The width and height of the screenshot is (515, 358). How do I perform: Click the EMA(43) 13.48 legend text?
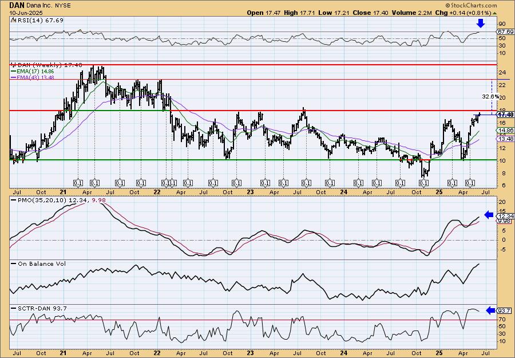pos(35,77)
